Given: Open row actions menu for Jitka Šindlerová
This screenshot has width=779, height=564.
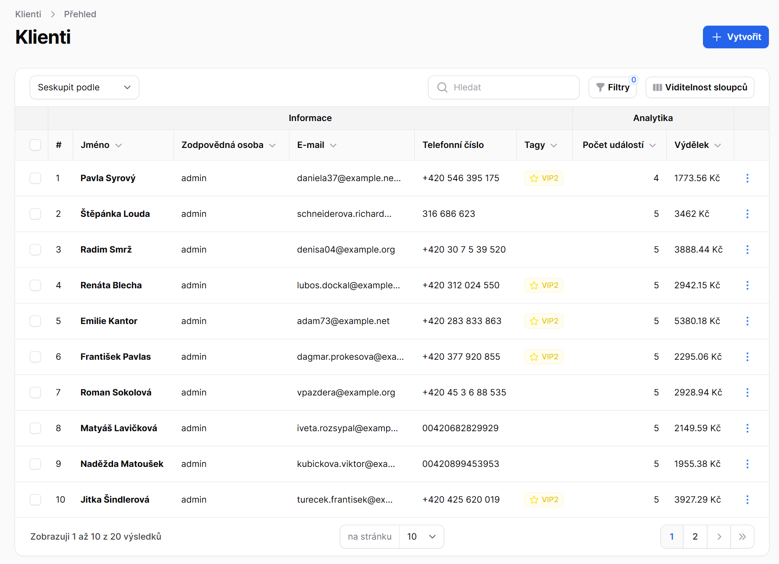Looking at the screenshot, I should [747, 500].
